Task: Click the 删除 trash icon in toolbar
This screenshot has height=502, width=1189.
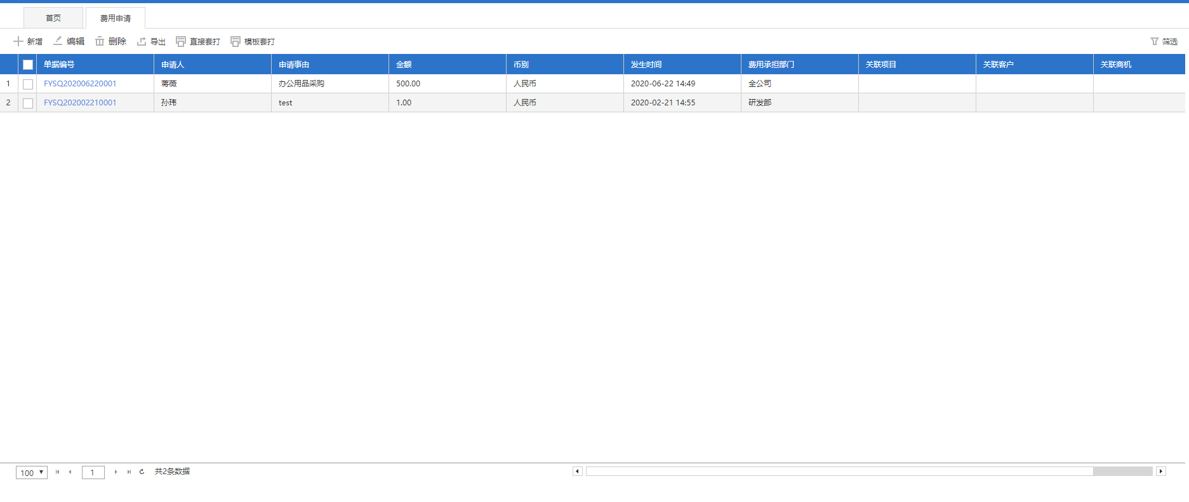Action: (100, 41)
